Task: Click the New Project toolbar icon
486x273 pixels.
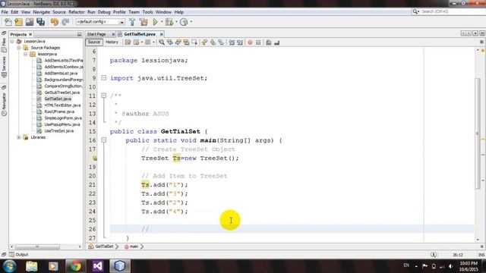Action: tap(18, 22)
